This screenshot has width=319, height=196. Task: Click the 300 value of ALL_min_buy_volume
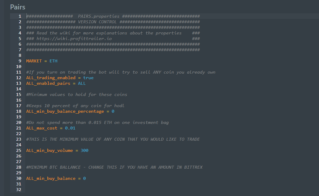[x=84, y=150]
